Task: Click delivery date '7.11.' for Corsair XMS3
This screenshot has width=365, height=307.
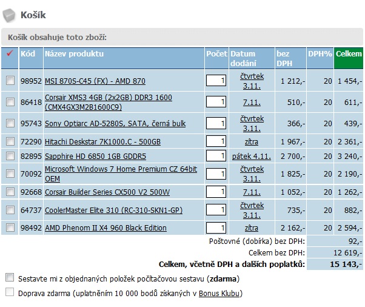Action: pos(252,103)
